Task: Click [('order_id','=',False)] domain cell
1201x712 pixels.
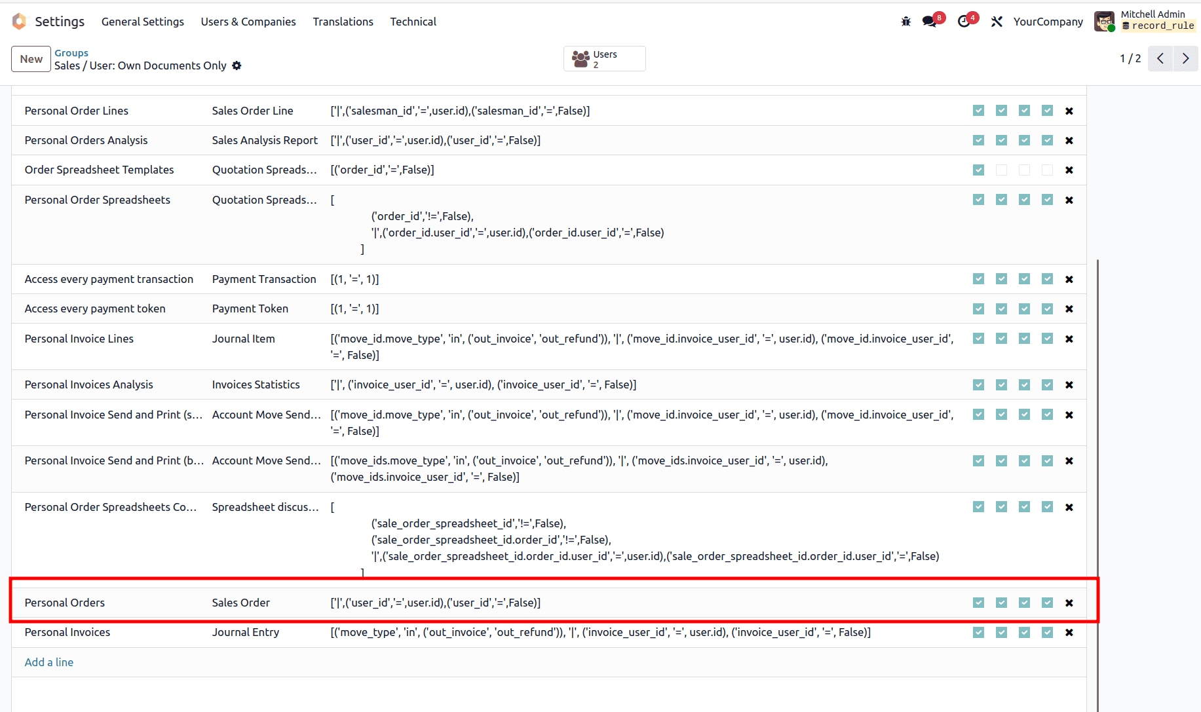Action: pos(382,170)
